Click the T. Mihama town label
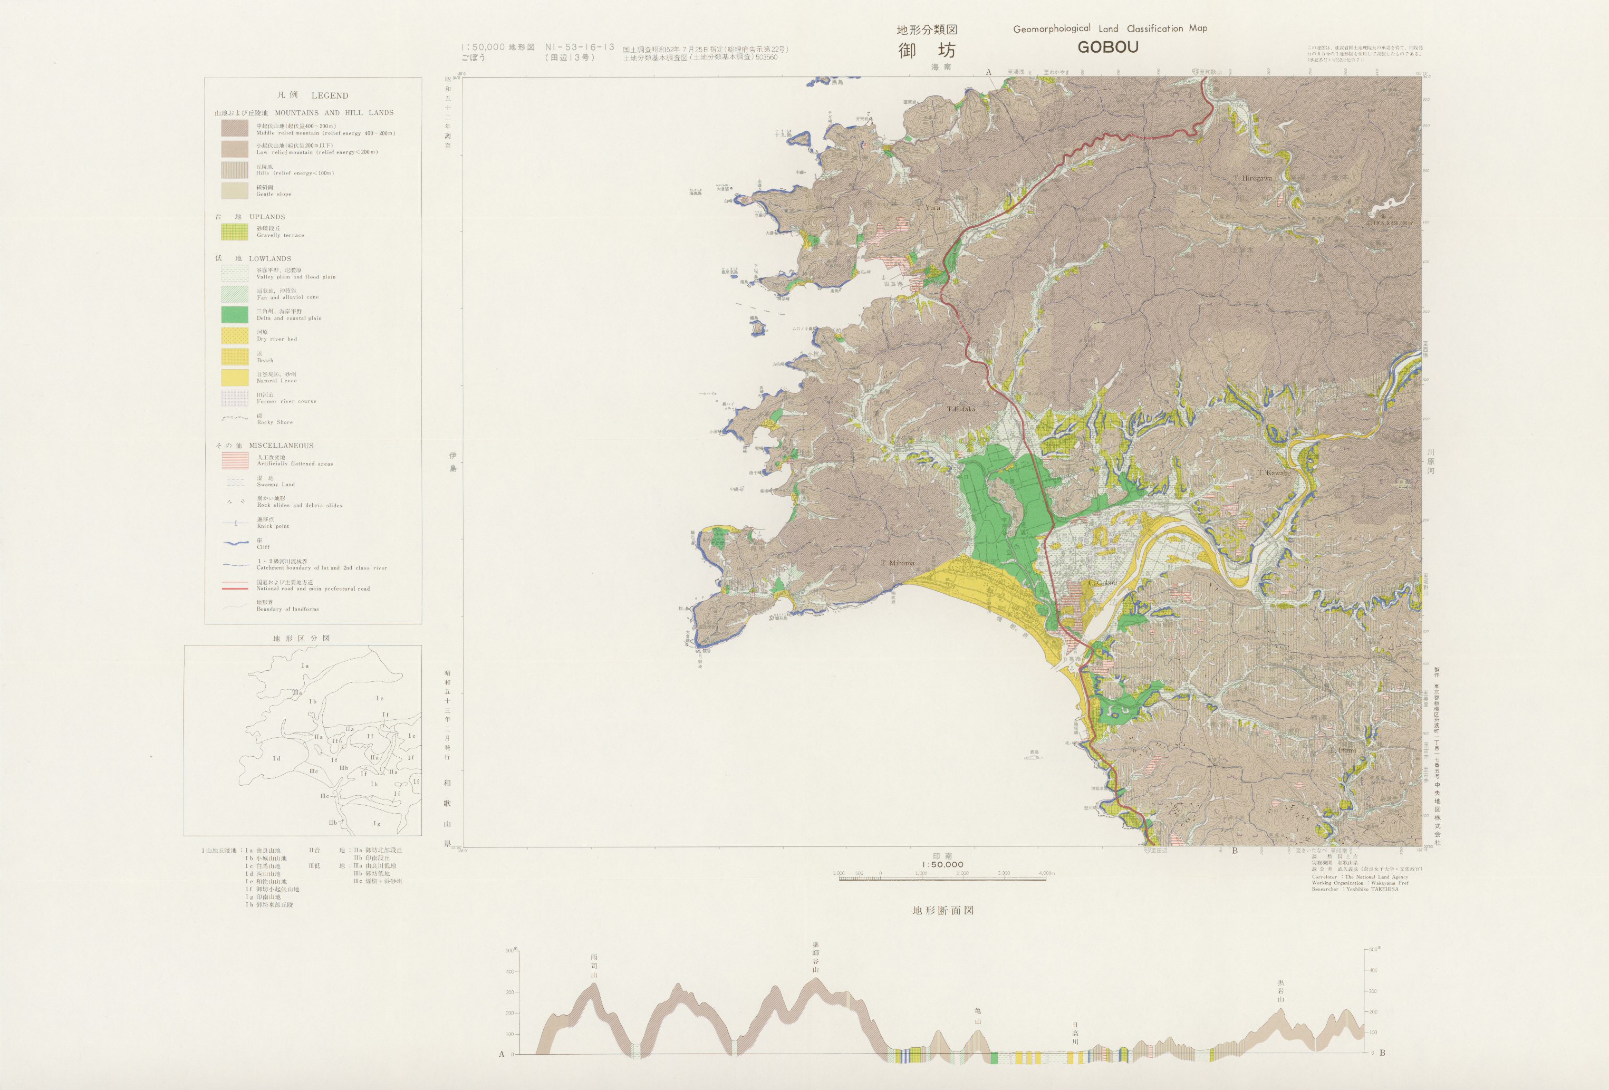Viewport: 1609px width, 1090px height. tap(897, 563)
